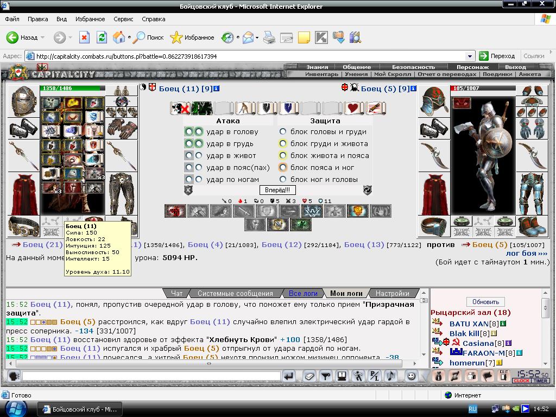
Task: Click the P/L icon in chat bar
Action: 375,376
